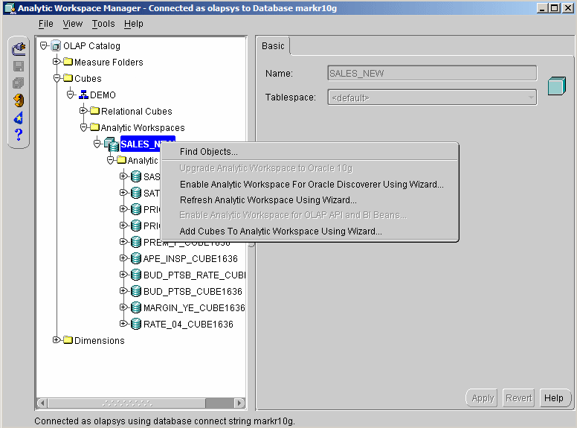The width and height of the screenshot is (577, 428).
Task: Select BUD_PTSB_CUBE1636 in the tree
Action: pos(193,291)
